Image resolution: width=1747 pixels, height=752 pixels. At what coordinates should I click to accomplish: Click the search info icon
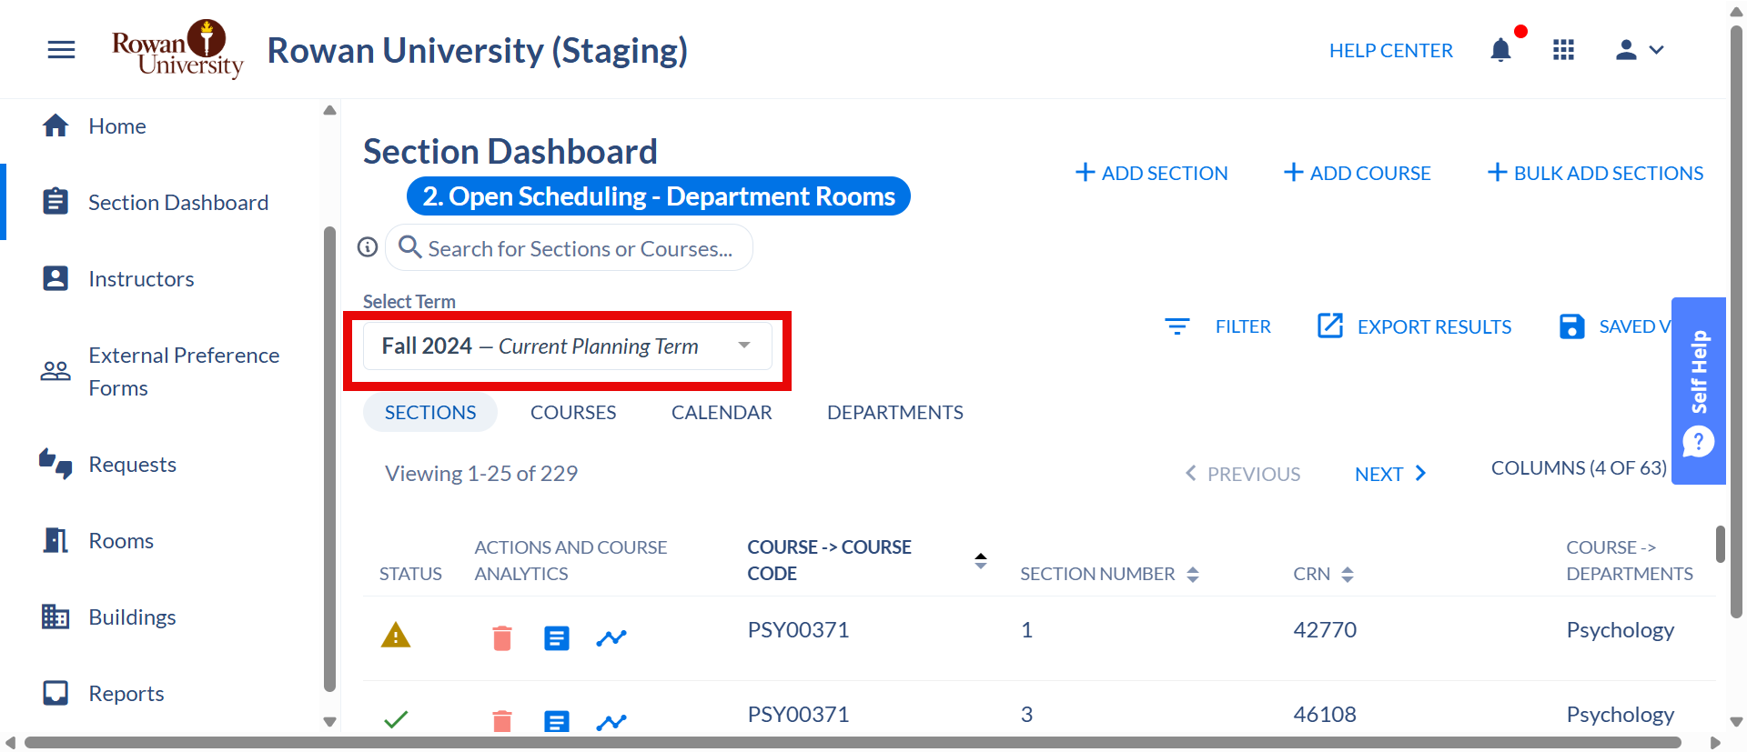tap(368, 247)
